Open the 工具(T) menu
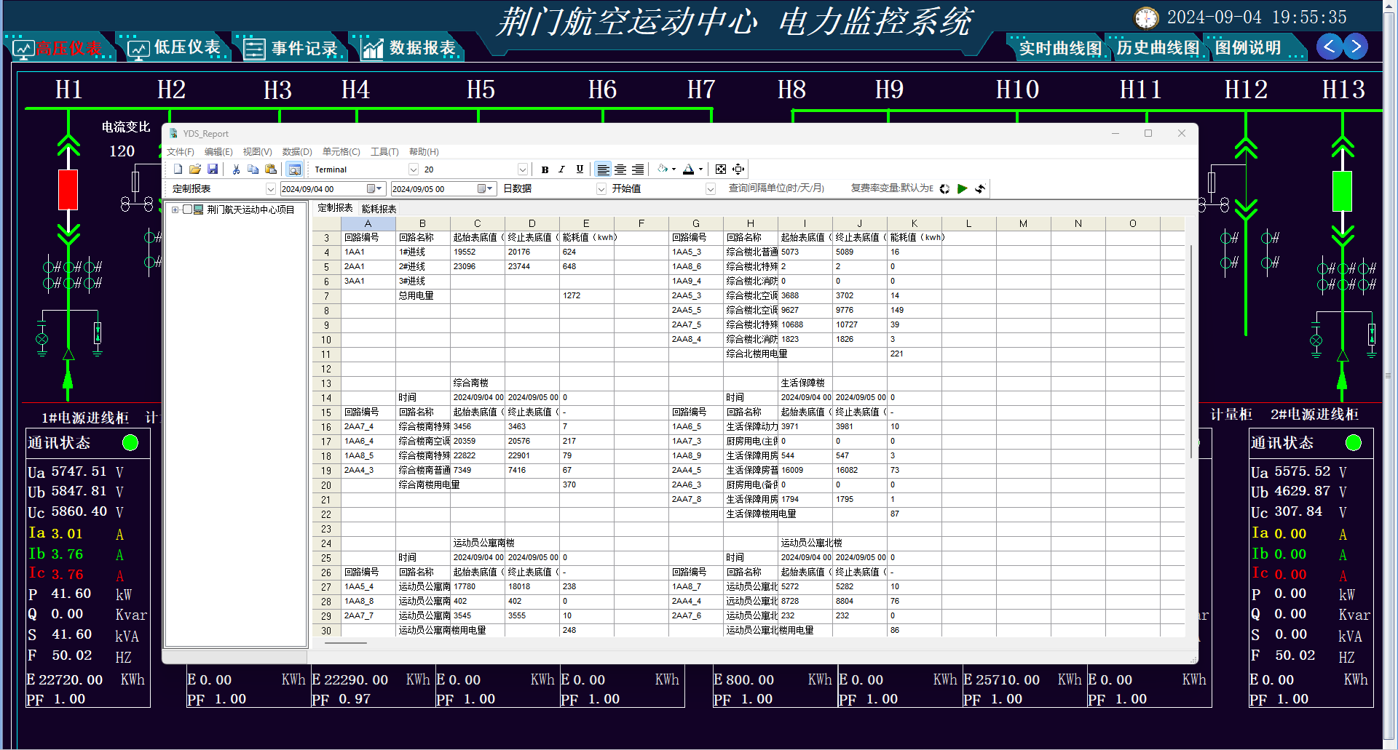Screen dimensions: 1398x750 [384, 152]
